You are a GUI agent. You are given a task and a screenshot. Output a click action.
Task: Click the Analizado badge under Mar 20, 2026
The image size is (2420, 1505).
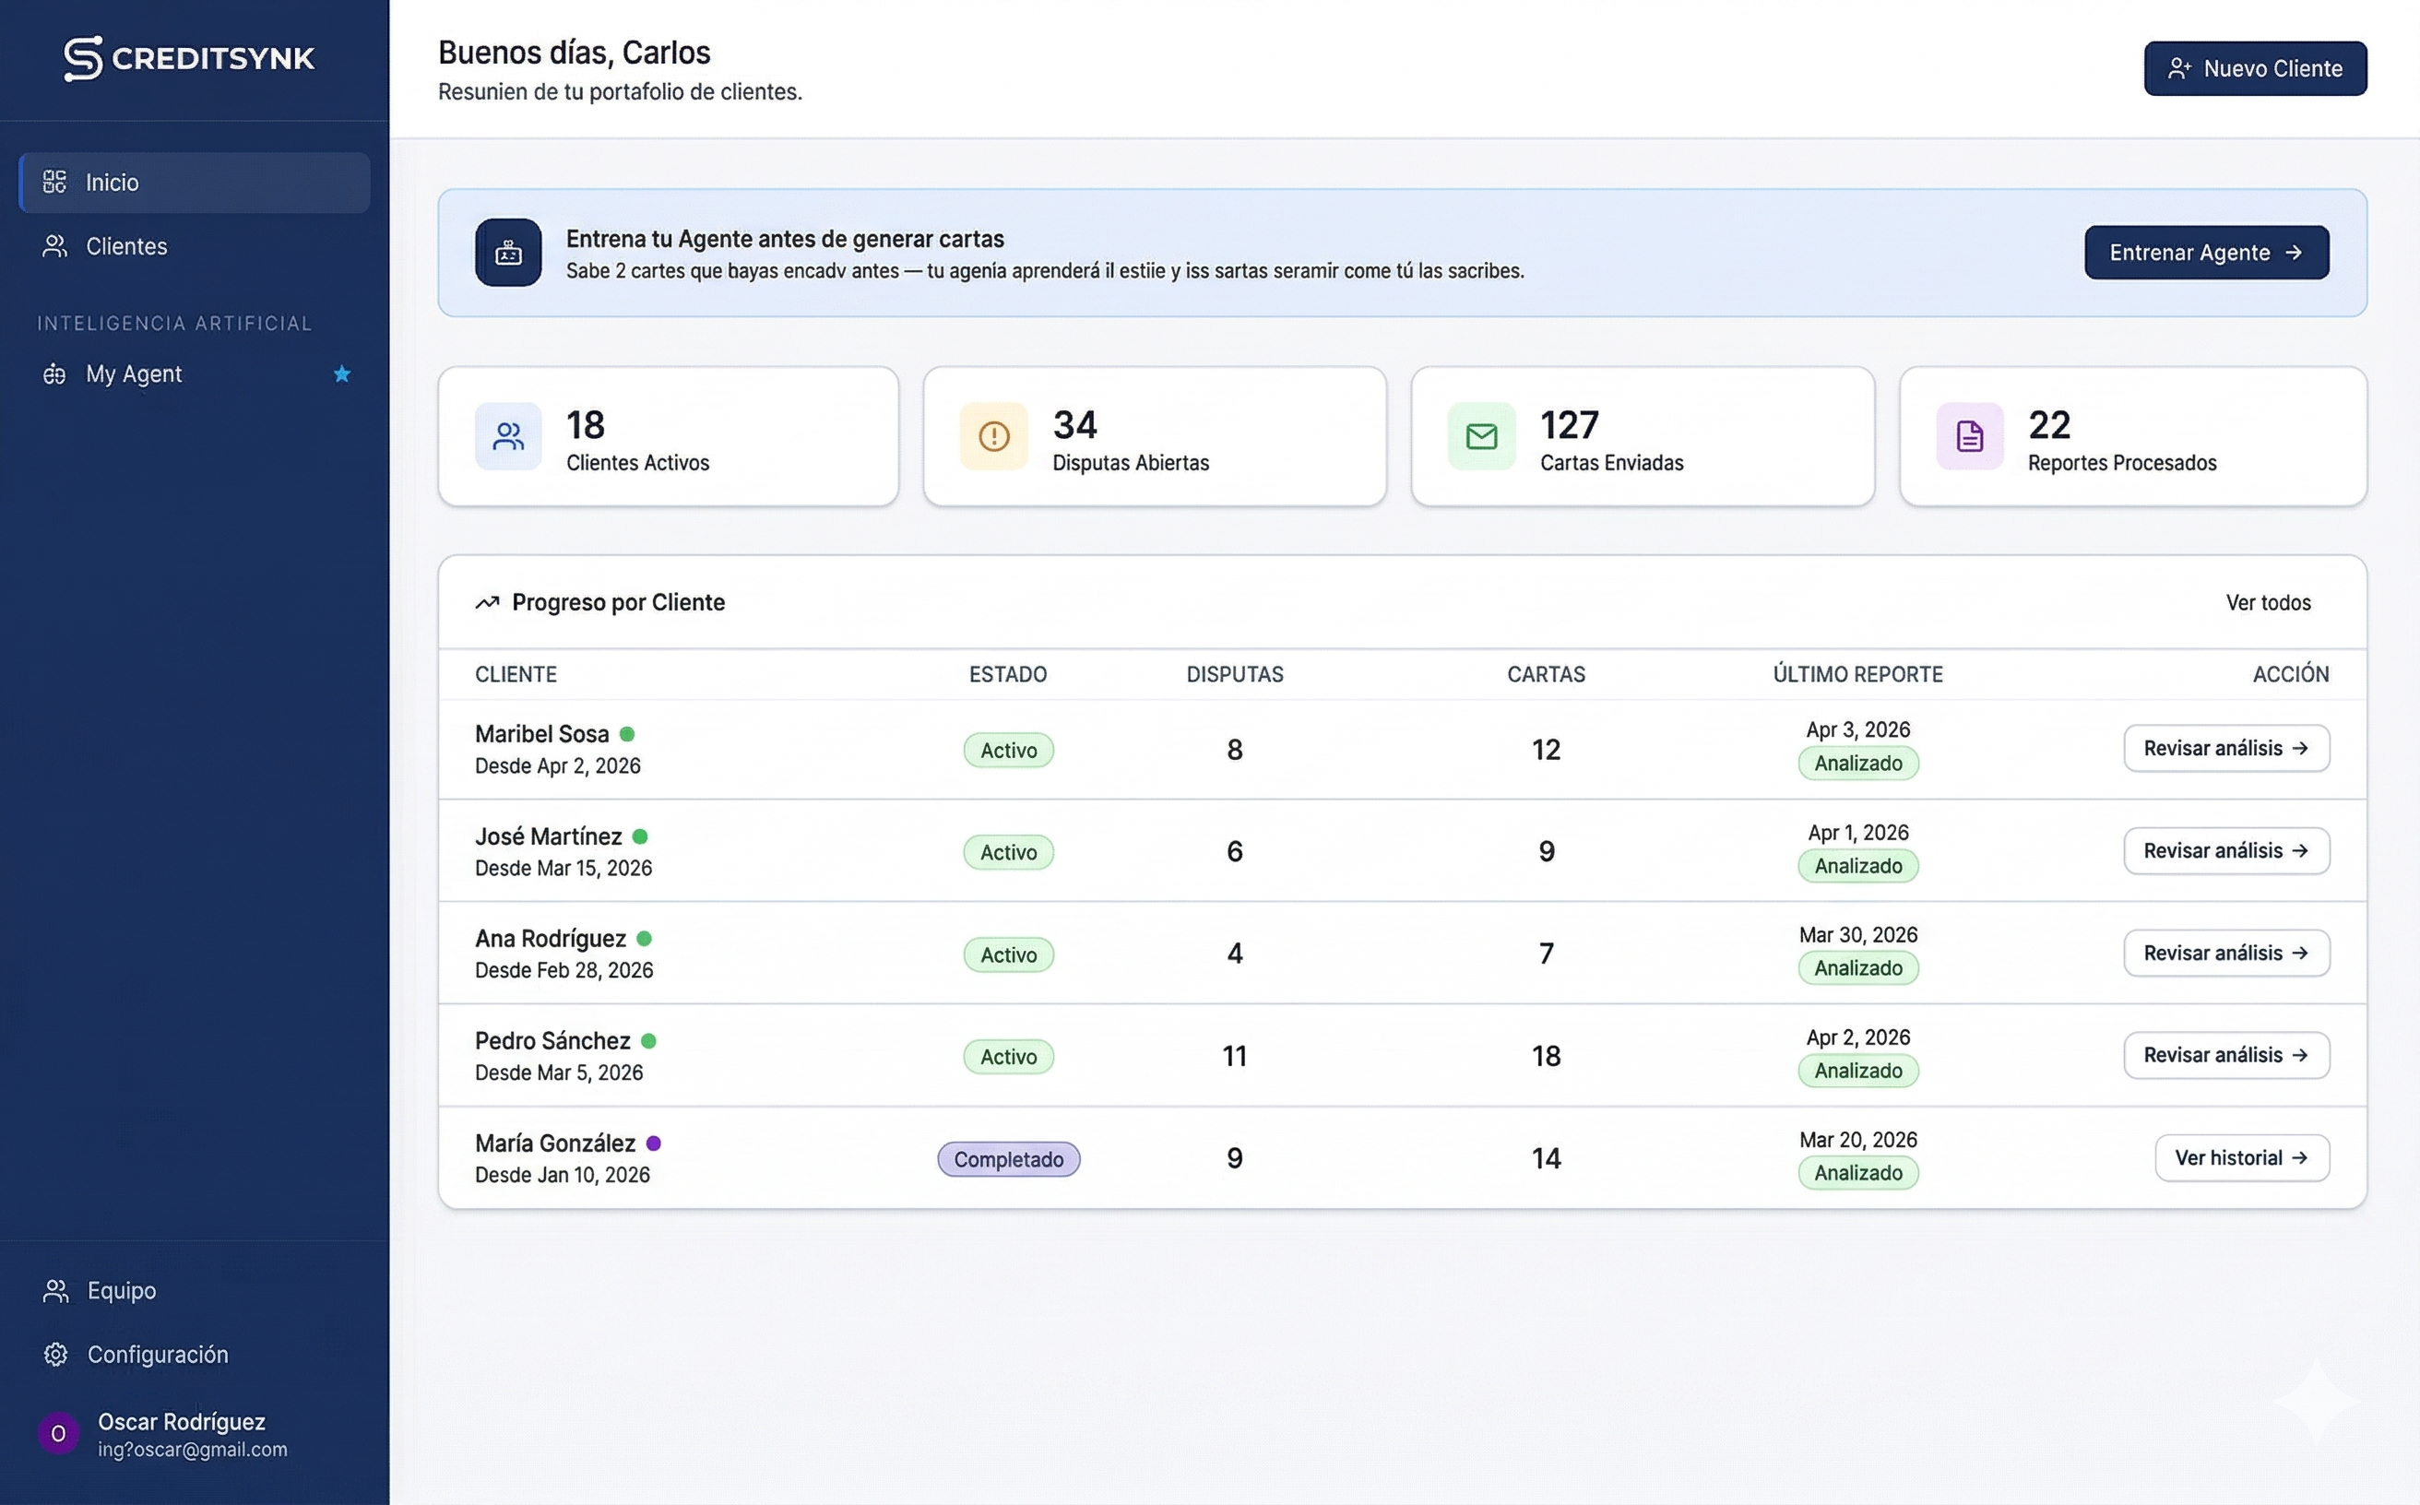(x=1857, y=1172)
